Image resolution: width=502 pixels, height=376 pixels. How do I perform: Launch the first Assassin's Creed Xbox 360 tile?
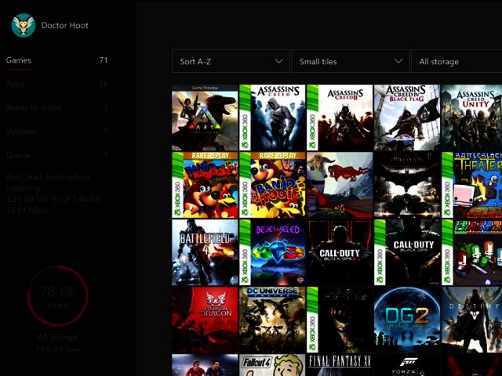point(272,117)
